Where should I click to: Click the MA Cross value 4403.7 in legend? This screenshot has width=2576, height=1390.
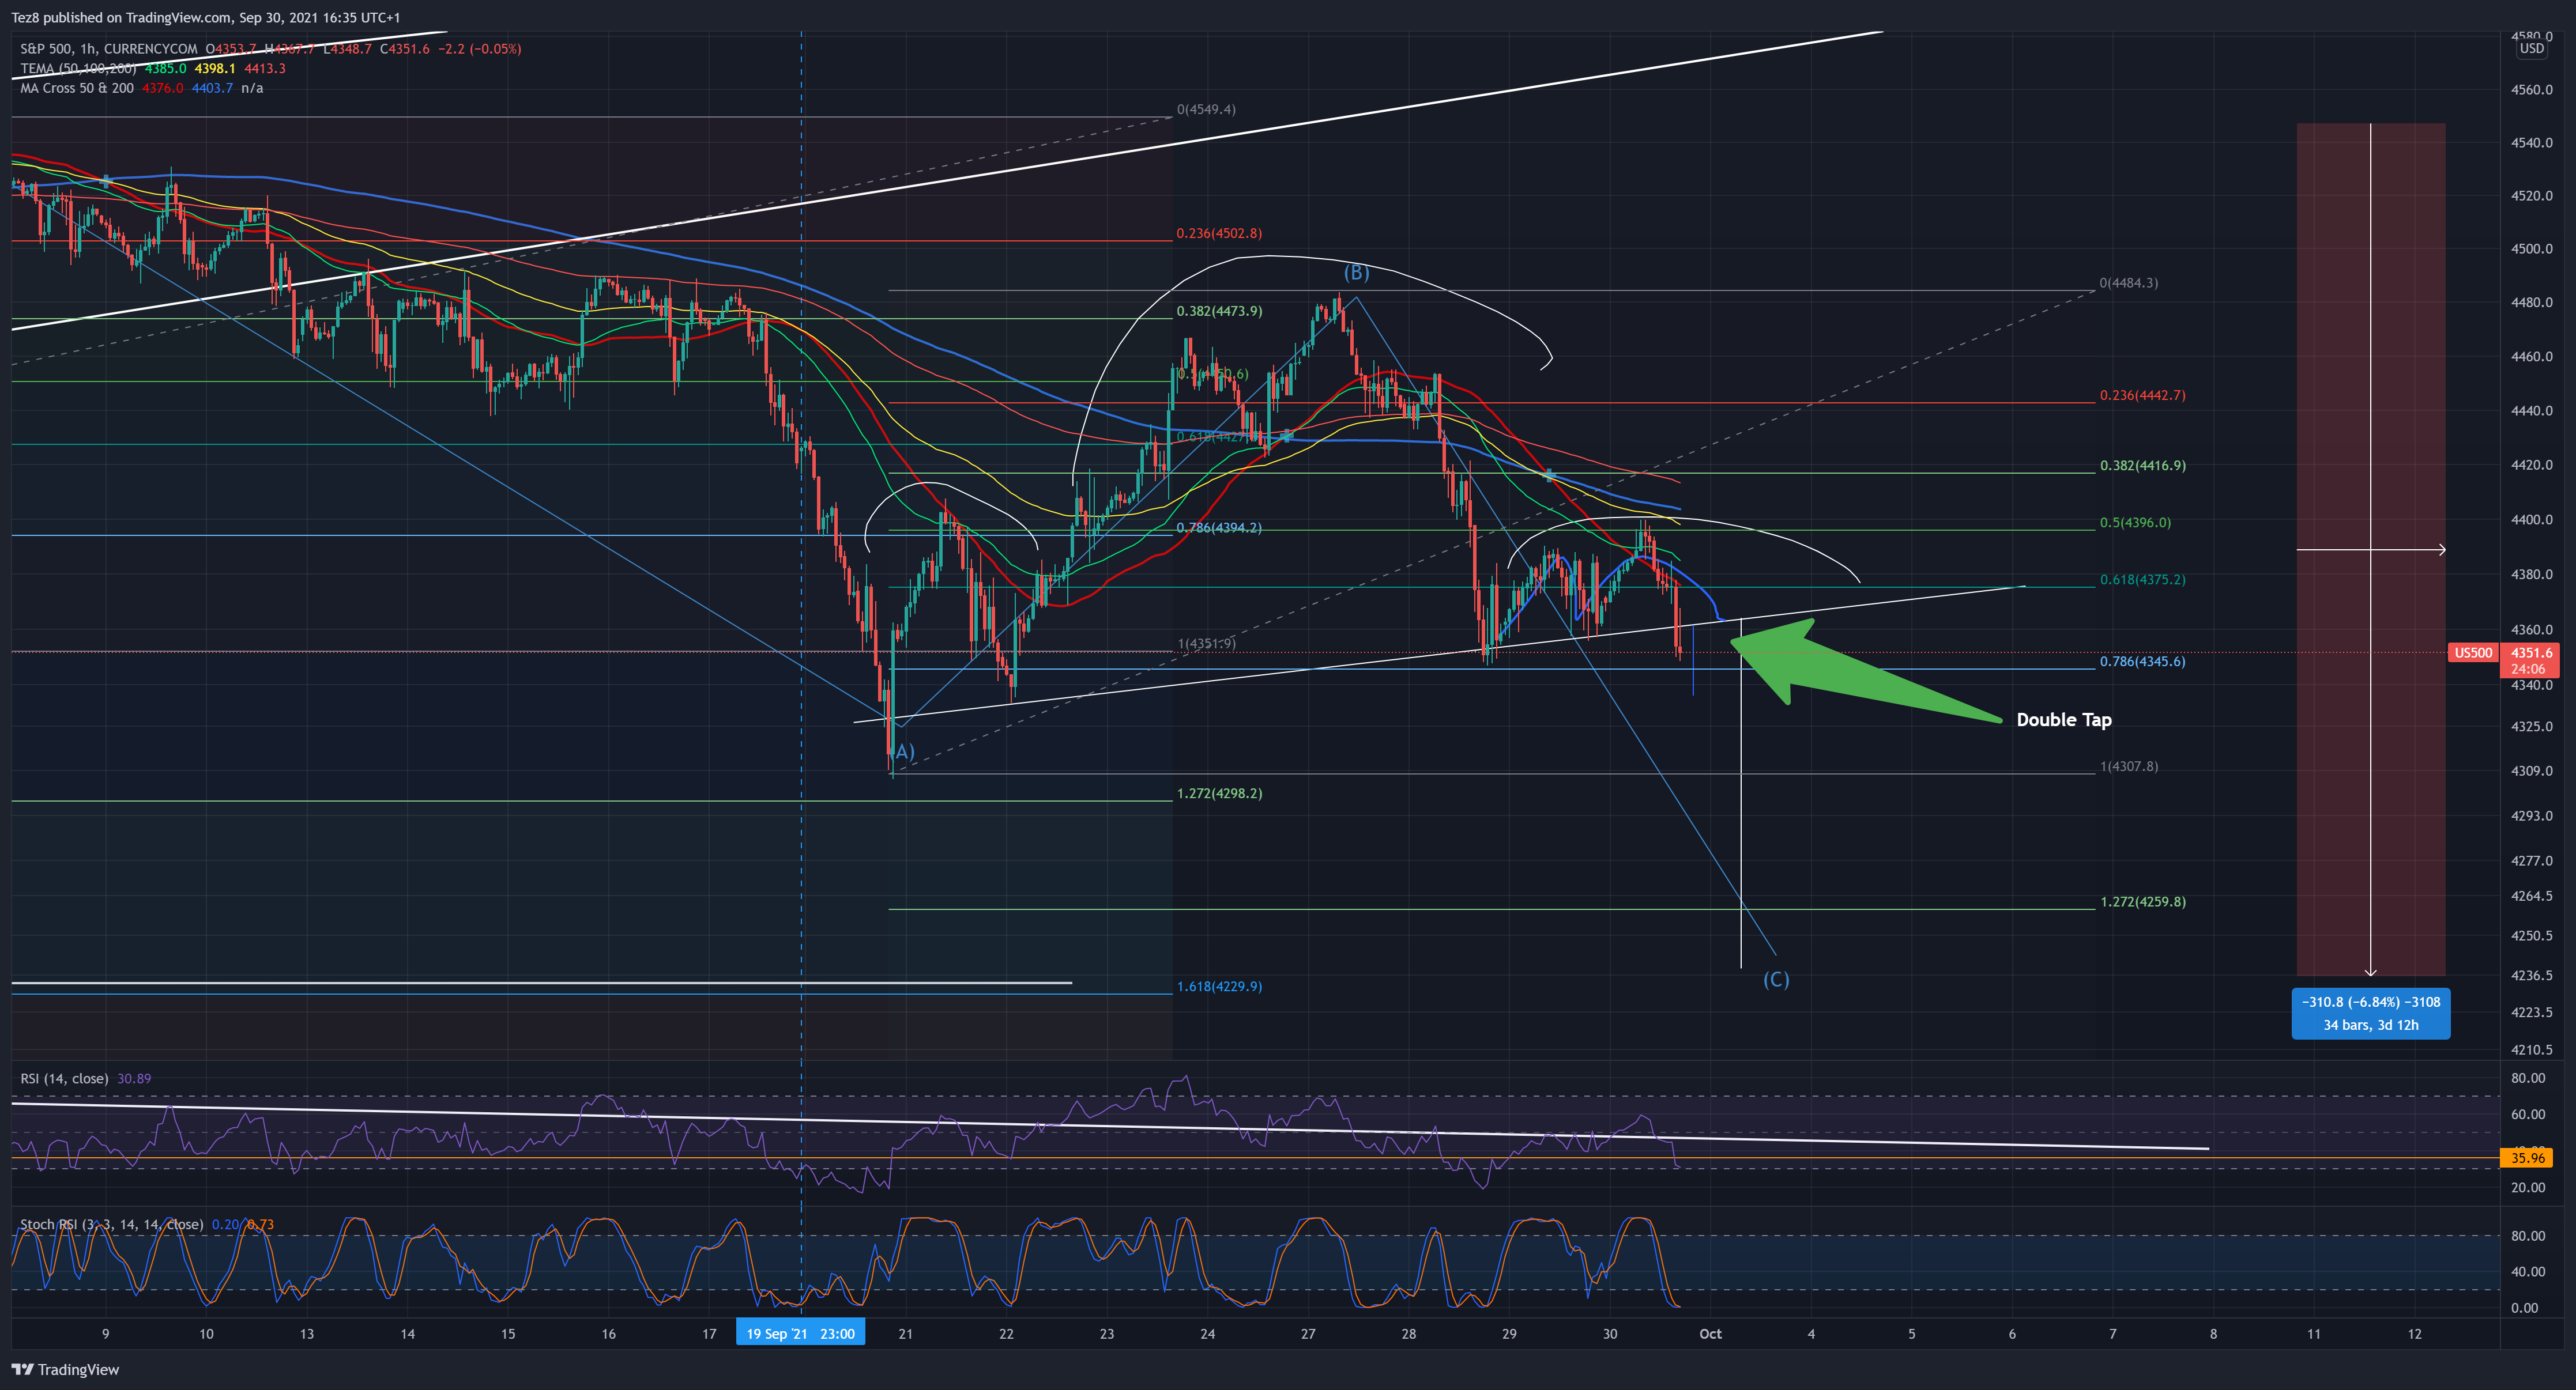pos(213,88)
